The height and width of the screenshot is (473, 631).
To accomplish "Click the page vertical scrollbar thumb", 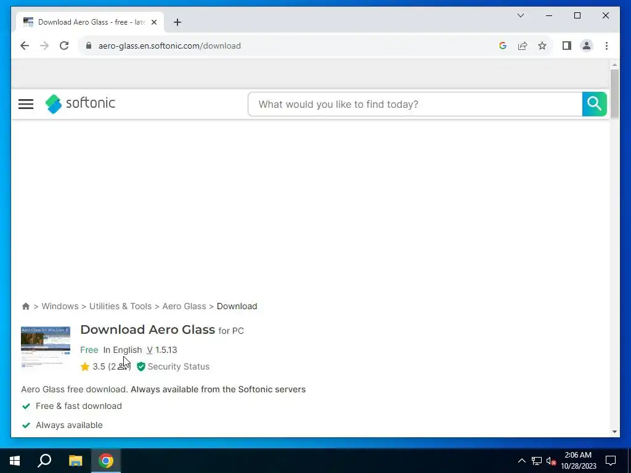I will (x=614, y=94).
